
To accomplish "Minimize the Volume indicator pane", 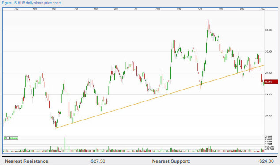I will point(8,138).
